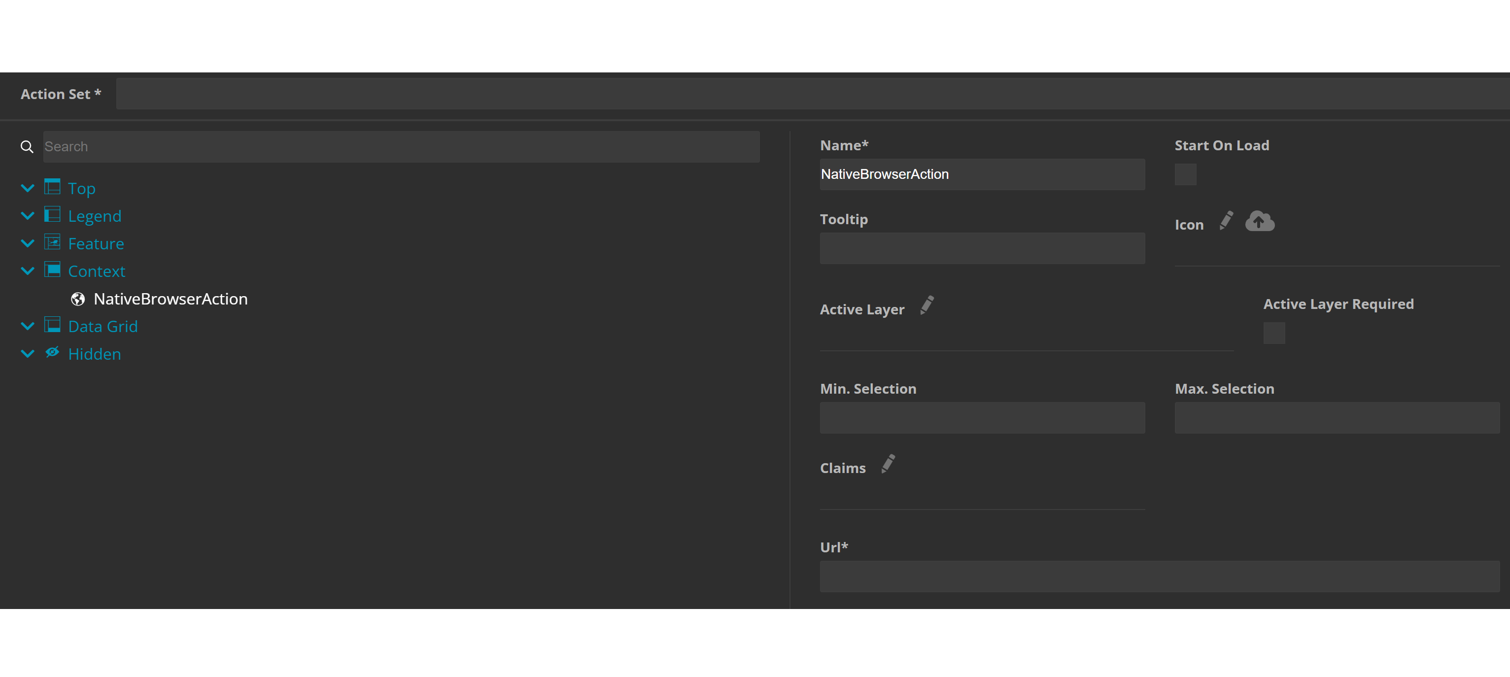The width and height of the screenshot is (1510, 677).
Task: Select the Feature group label
Action: pyautogui.click(x=96, y=243)
